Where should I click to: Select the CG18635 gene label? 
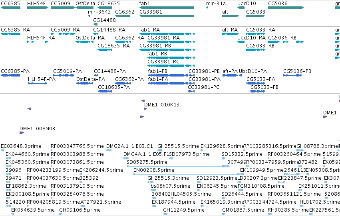pyautogui.click(x=109, y=4)
